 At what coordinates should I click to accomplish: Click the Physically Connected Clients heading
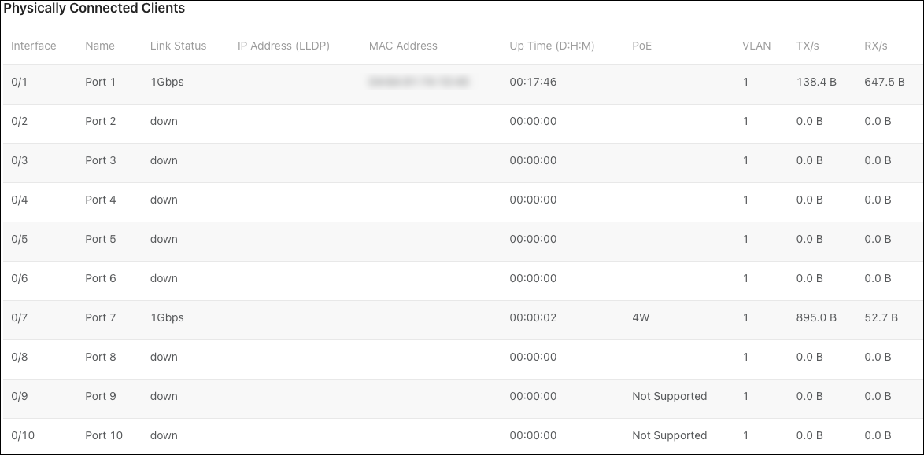pyautogui.click(x=94, y=8)
